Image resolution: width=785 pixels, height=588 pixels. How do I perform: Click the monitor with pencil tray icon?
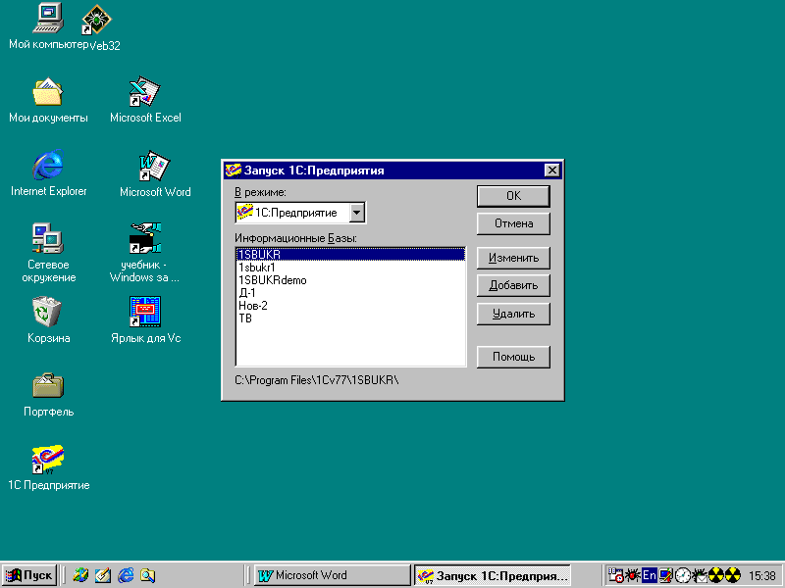666,575
